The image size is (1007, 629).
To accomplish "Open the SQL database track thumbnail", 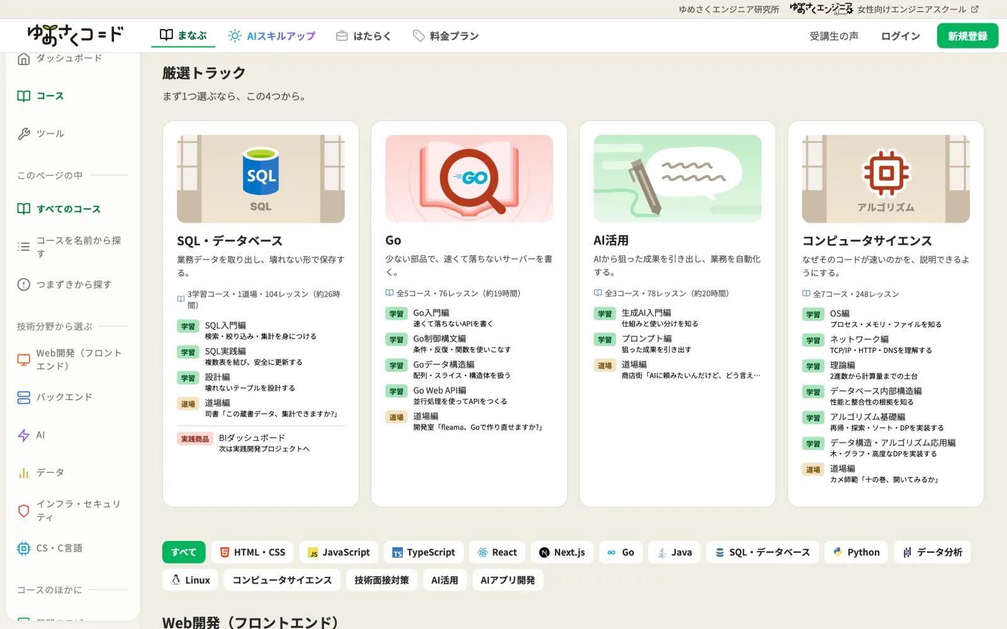I will (261, 179).
